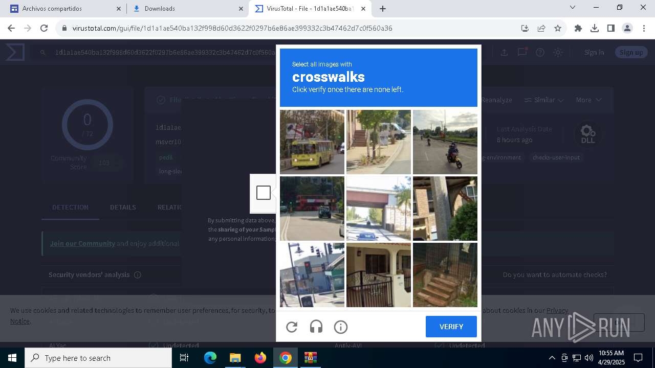Click the Sign up button
The width and height of the screenshot is (655, 368).
(x=631, y=52)
